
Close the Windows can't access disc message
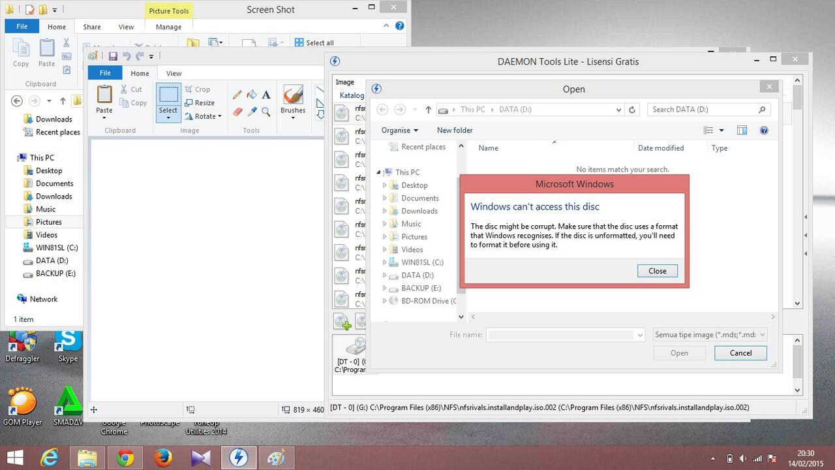pyautogui.click(x=658, y=271)
